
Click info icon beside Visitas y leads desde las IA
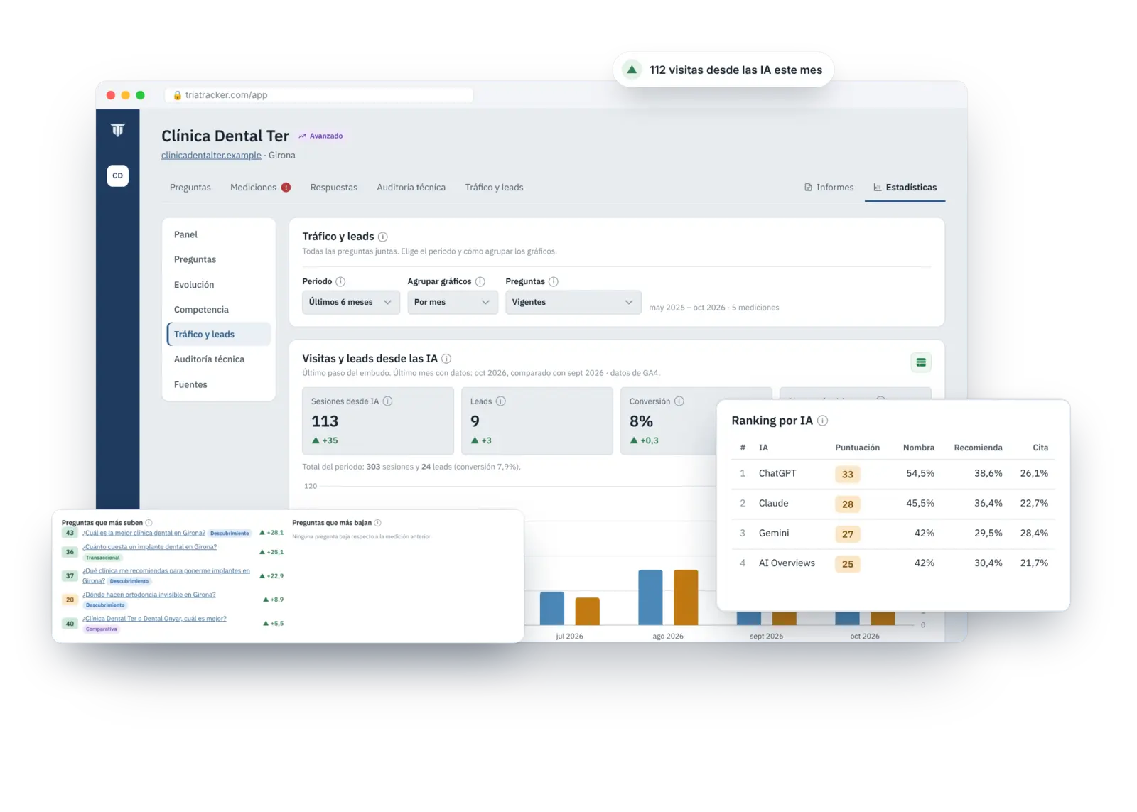tap(446, 359)
